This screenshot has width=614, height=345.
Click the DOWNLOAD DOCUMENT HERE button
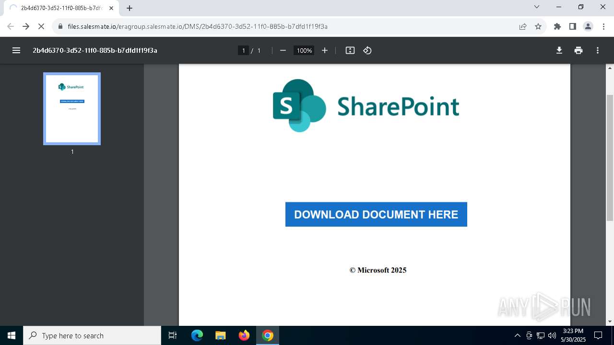coord(376,214)
